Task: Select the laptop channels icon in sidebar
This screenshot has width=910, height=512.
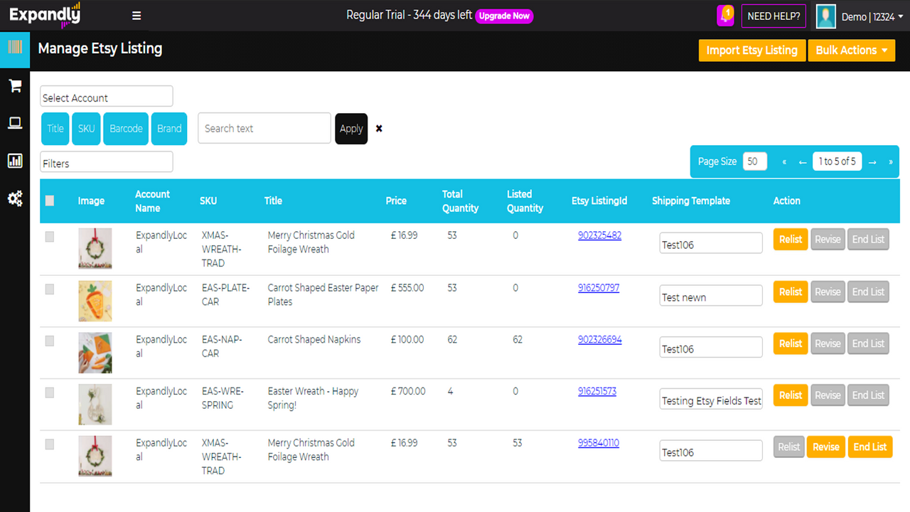Action: (14, 122)
